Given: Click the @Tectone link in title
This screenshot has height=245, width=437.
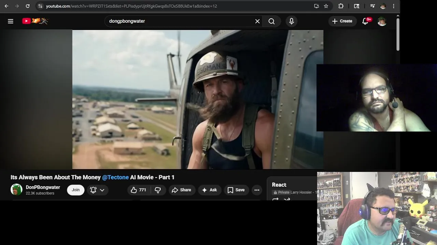Looking at the screenshot, I should (115, 177).
